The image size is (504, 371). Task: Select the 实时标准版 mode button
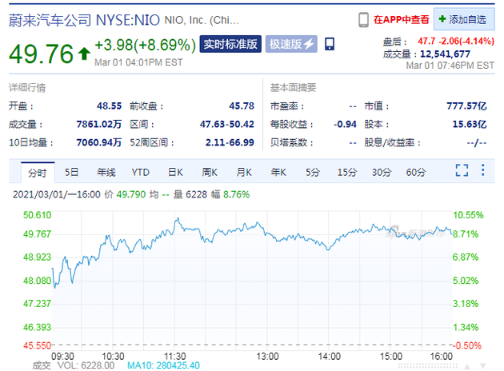coord(230,44)
